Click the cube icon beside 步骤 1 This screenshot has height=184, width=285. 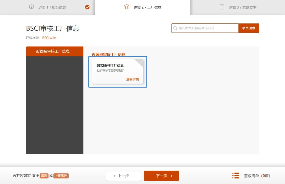pos(31,7)
